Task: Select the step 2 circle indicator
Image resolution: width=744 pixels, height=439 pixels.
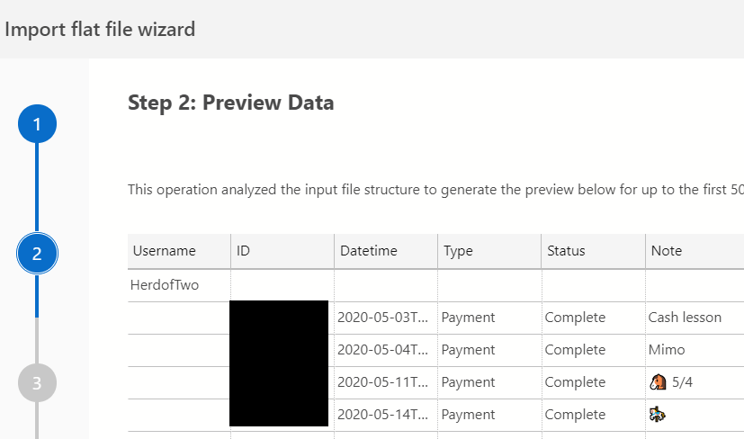Action: point(37,254)
